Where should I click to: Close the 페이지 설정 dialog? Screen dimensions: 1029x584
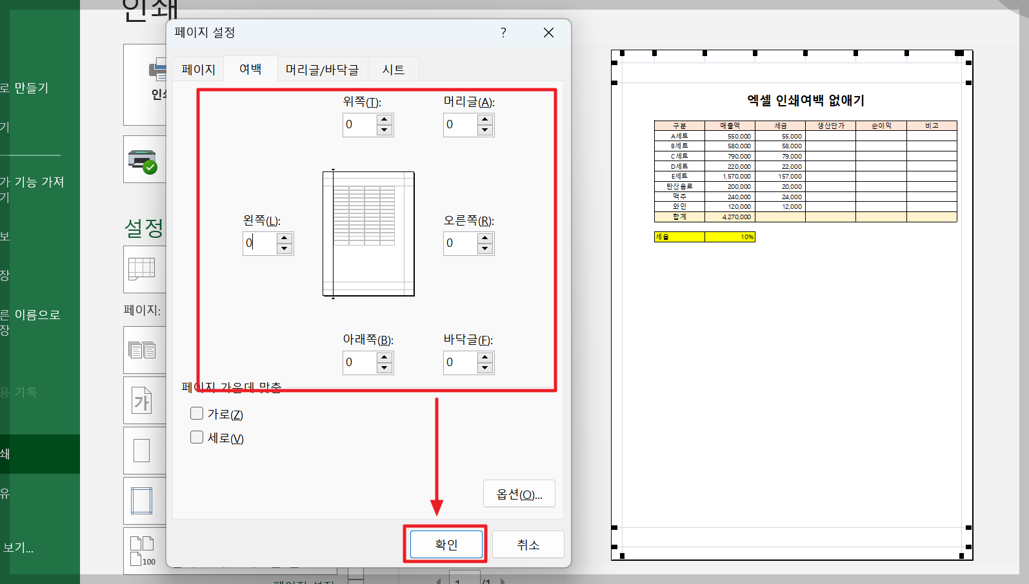point(548,32)
